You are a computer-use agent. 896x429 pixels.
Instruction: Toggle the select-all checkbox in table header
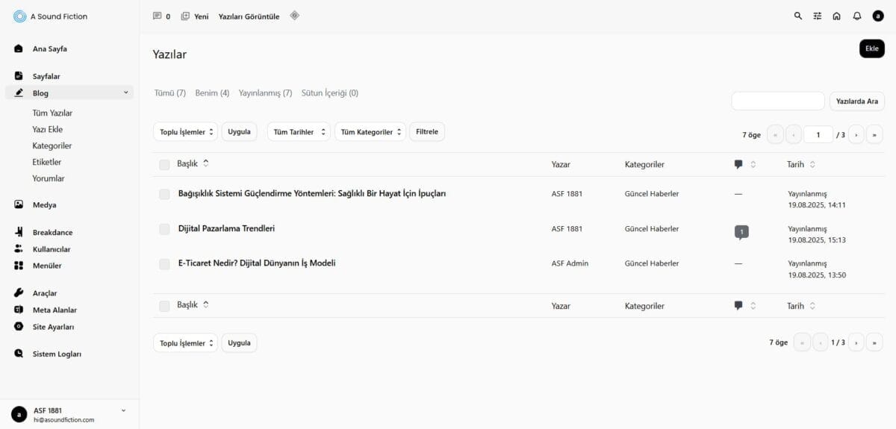coord(164,164)
